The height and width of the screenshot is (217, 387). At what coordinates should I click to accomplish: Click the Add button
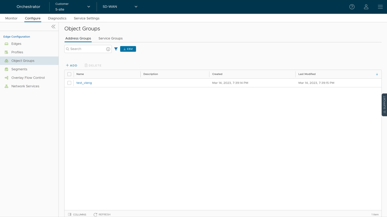coord(72,65)
